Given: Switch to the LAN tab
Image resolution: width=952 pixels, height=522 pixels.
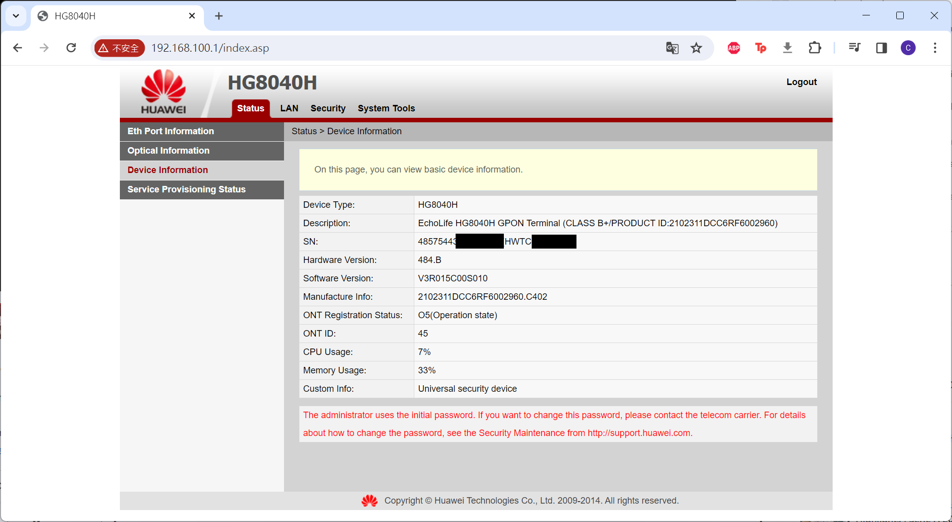Looking at the screenshot, I should click(x=289, y=108).
